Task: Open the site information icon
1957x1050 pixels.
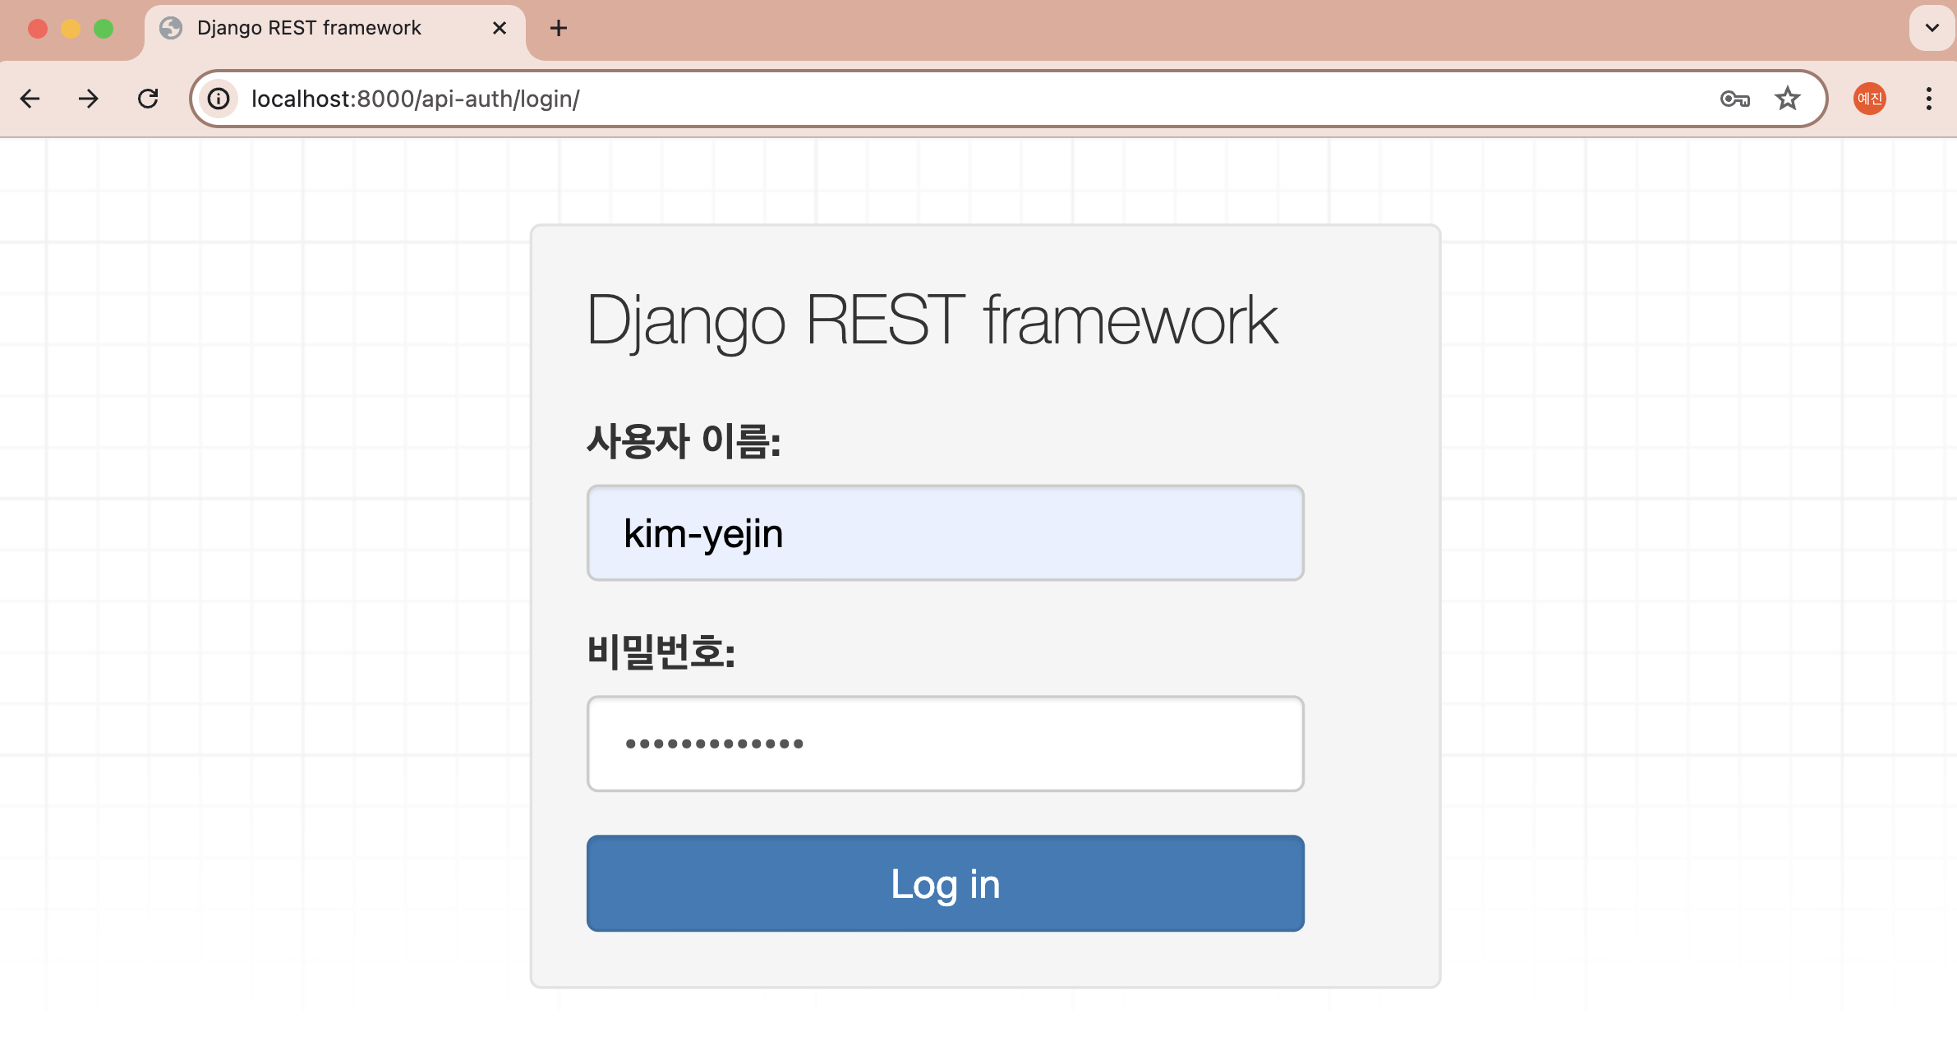Action: [x=219, y=99]
